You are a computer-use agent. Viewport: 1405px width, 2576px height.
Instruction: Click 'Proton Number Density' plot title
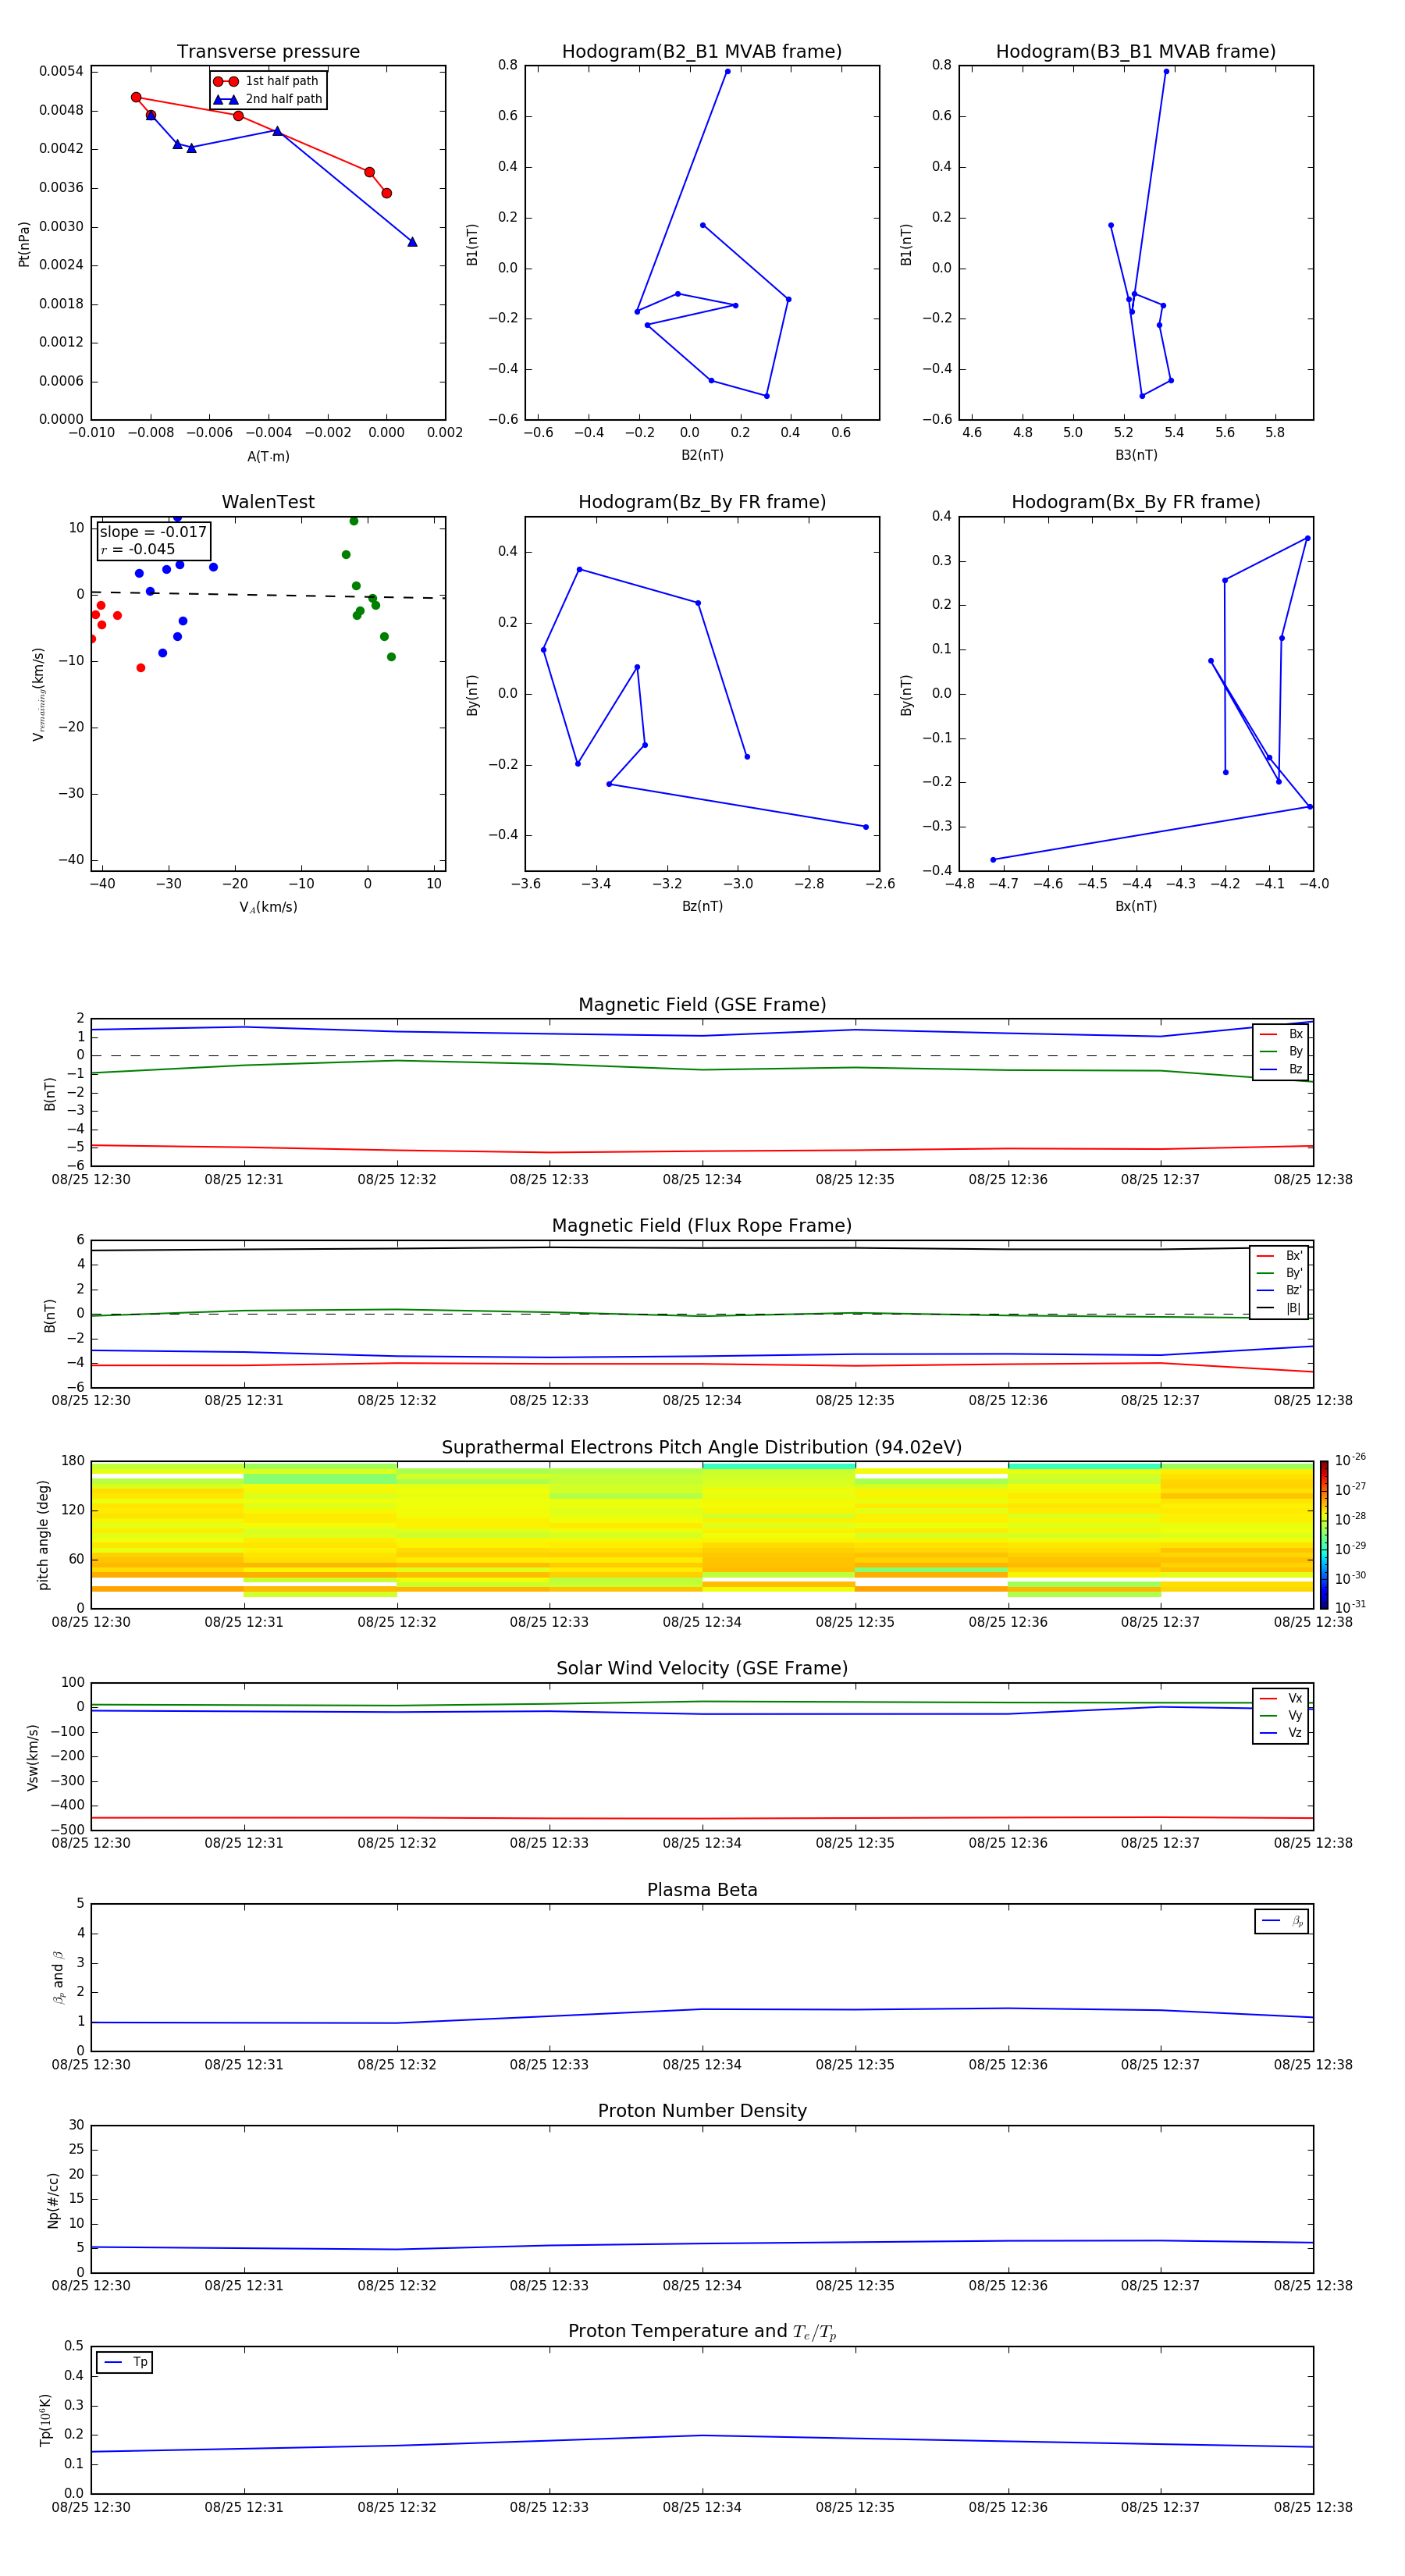pyautogui.click(x=702, y=2112)
